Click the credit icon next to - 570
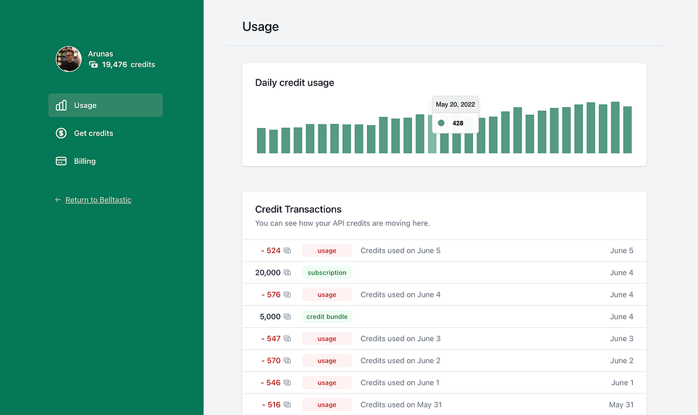 287,360
